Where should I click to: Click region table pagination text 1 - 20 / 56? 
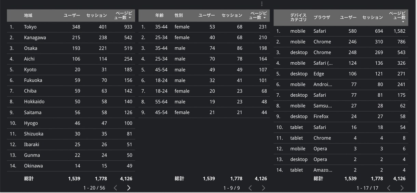(x=94, y=188)
